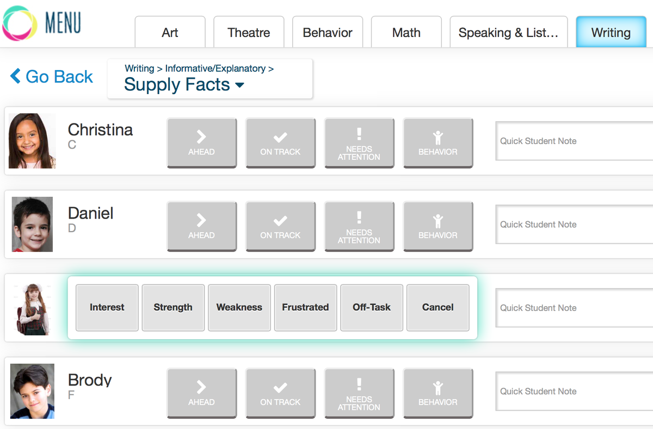Open the Behavior options for Daniel
The image size is (653, 429).
438,226
